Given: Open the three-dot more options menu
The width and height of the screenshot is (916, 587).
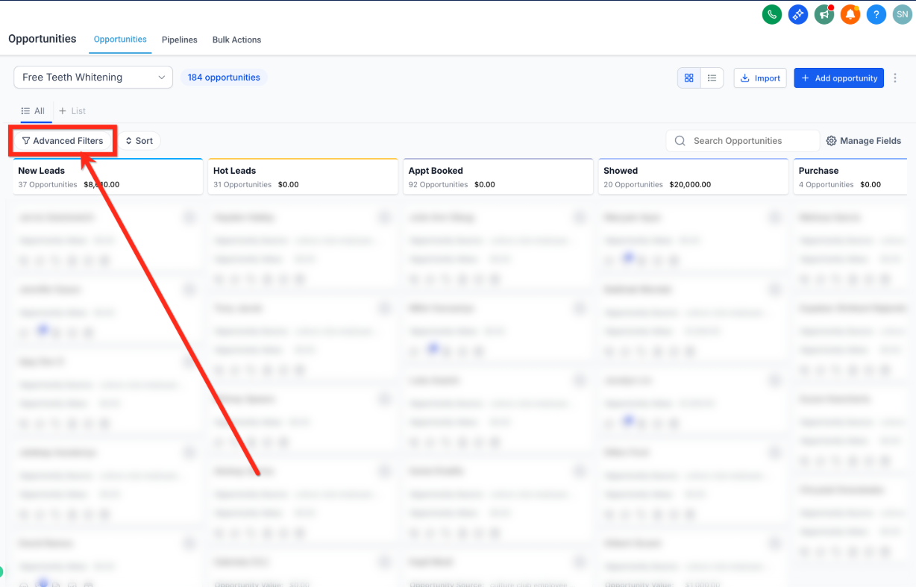Looking at the screenshot, I should click(x=896, y=78).
